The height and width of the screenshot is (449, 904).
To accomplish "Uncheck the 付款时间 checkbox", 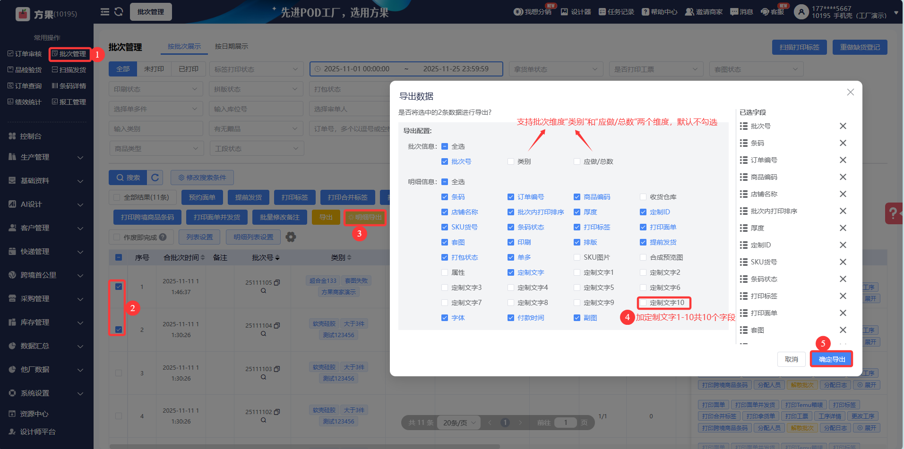I will click(511, 318).
